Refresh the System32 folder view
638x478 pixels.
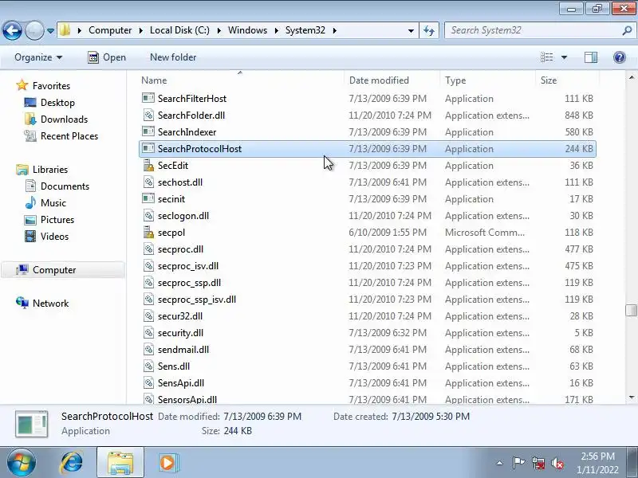429,30
